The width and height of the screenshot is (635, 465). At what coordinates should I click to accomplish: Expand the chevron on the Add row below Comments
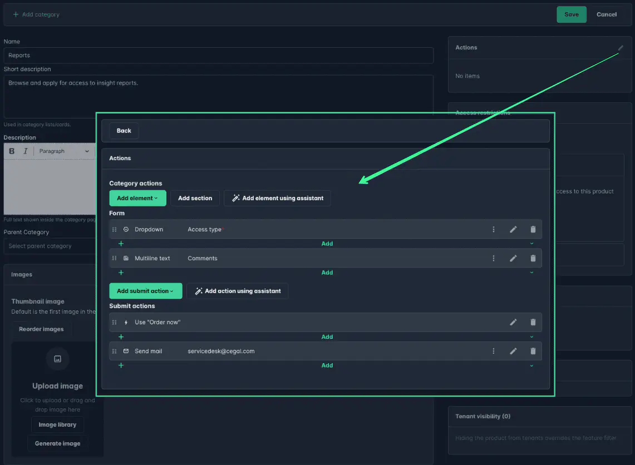click(531, 273)
